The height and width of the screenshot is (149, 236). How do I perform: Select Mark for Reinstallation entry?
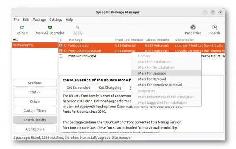(x=166, y=68)
